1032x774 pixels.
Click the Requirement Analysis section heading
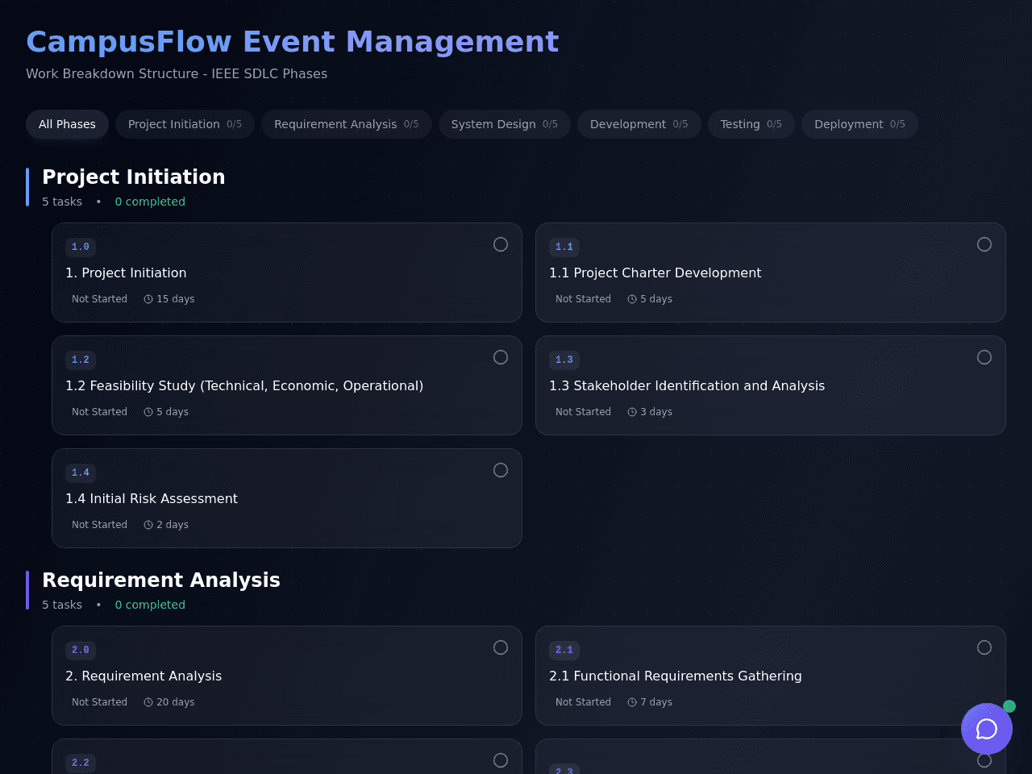coord(161,580)
